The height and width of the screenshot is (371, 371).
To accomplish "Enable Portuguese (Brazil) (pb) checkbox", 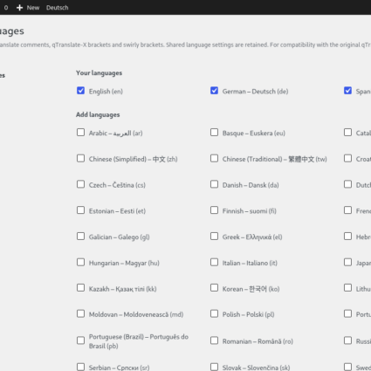I will pos(80,340).
